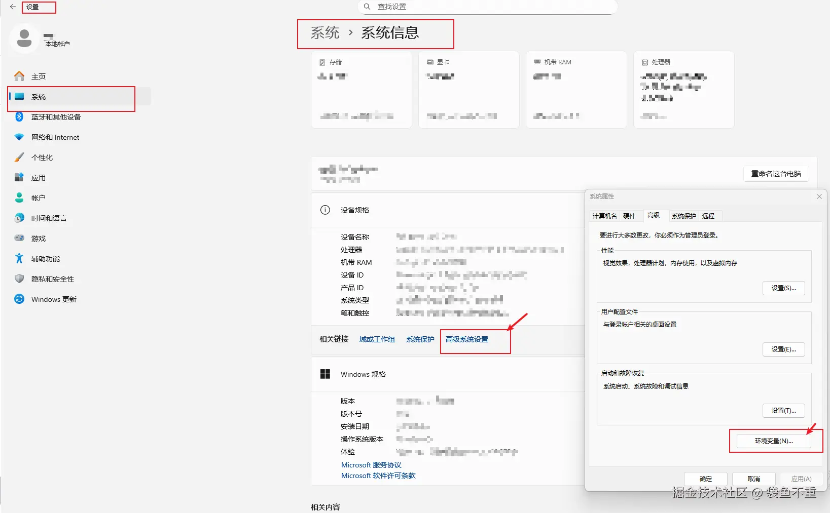Click the 设备名称 label
Viewport: 830px width, 513px height.
355,237
